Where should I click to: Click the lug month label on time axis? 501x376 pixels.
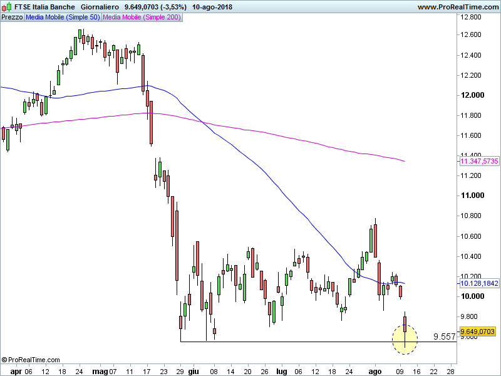281,372
